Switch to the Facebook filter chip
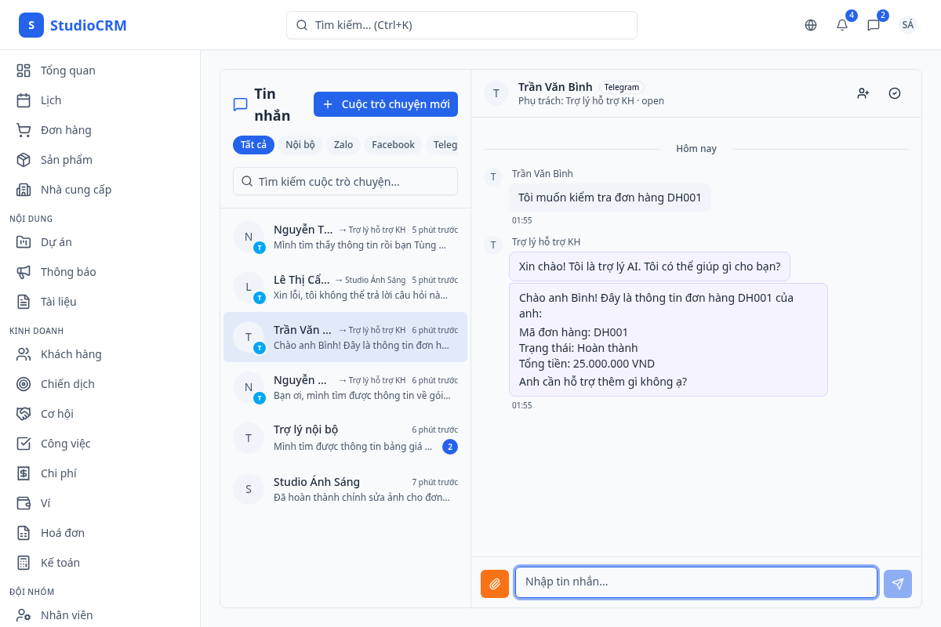Image resolution: width=941 pixels, height=627 pixels. [393, 145]
